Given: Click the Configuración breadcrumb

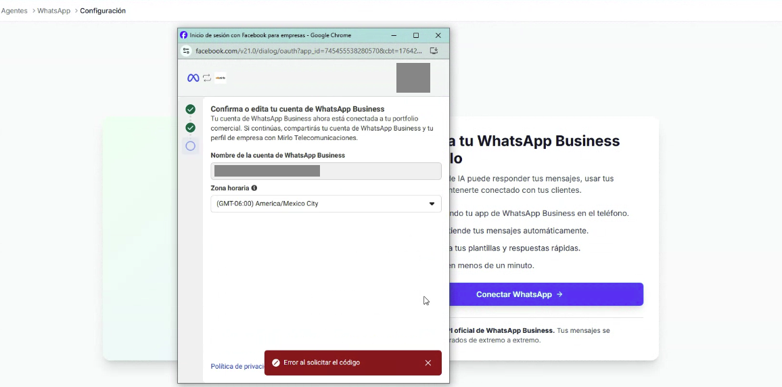Looking at the screenshot, I should [x=103, y=10].
